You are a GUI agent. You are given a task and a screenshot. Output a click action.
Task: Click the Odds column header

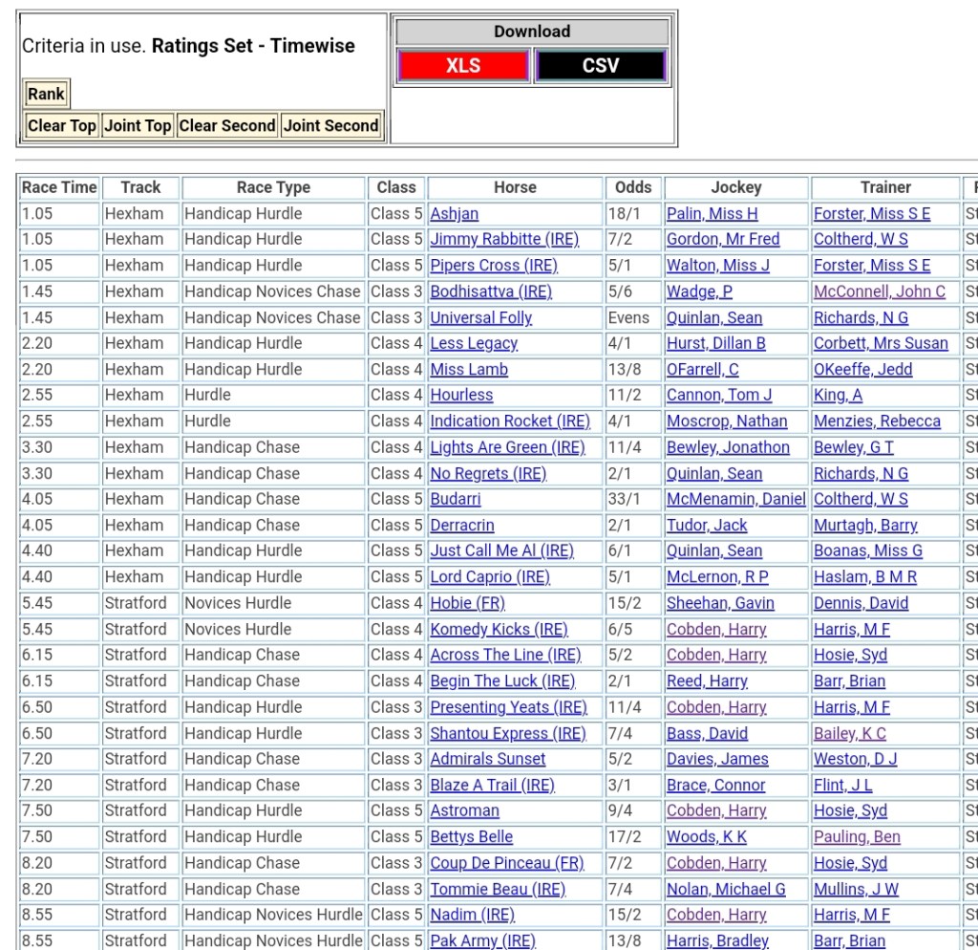(633, 187)
